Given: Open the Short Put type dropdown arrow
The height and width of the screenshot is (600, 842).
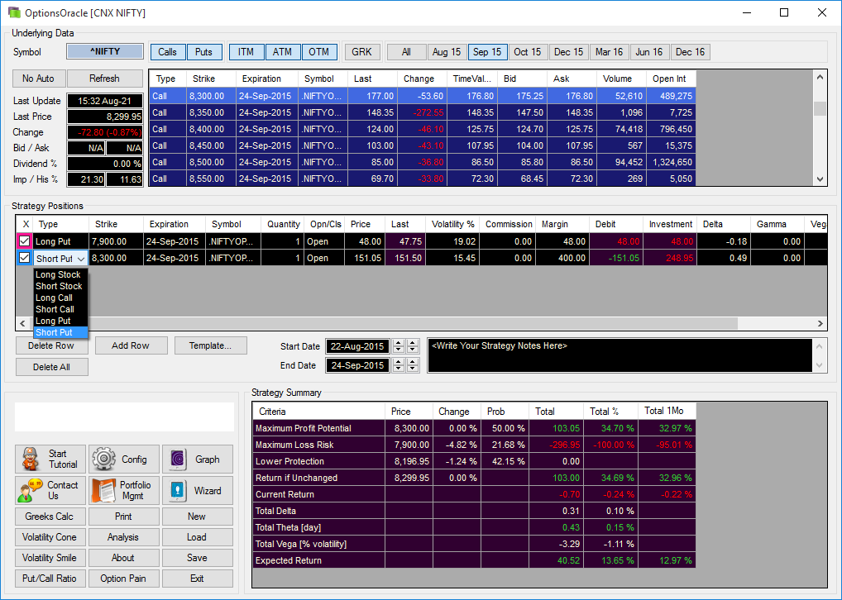Looking at the screenshot, I should tap(80, 259).
